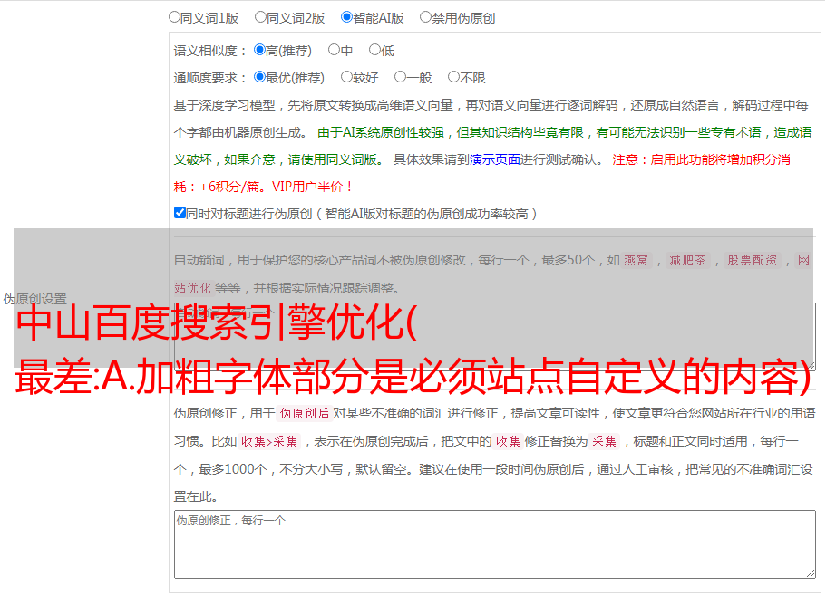Set 通顺度要求 to 一般
Viewport: 826px width, 596px height.
[x=401, y=77]
